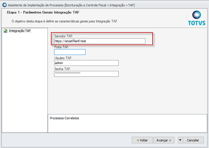Click the Assistente de Implantação de Processos title
The image size is (209, 148).
coord(71,5)
